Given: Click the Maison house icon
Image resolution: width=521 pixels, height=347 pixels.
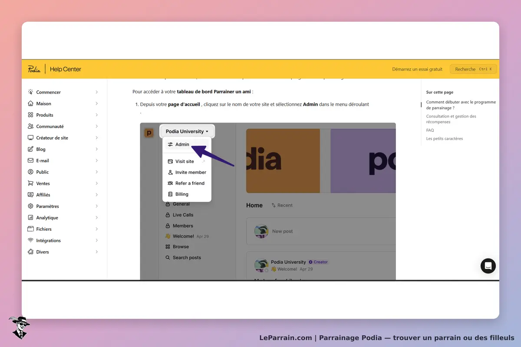Looking at the screenshot, I should point(30,103).
